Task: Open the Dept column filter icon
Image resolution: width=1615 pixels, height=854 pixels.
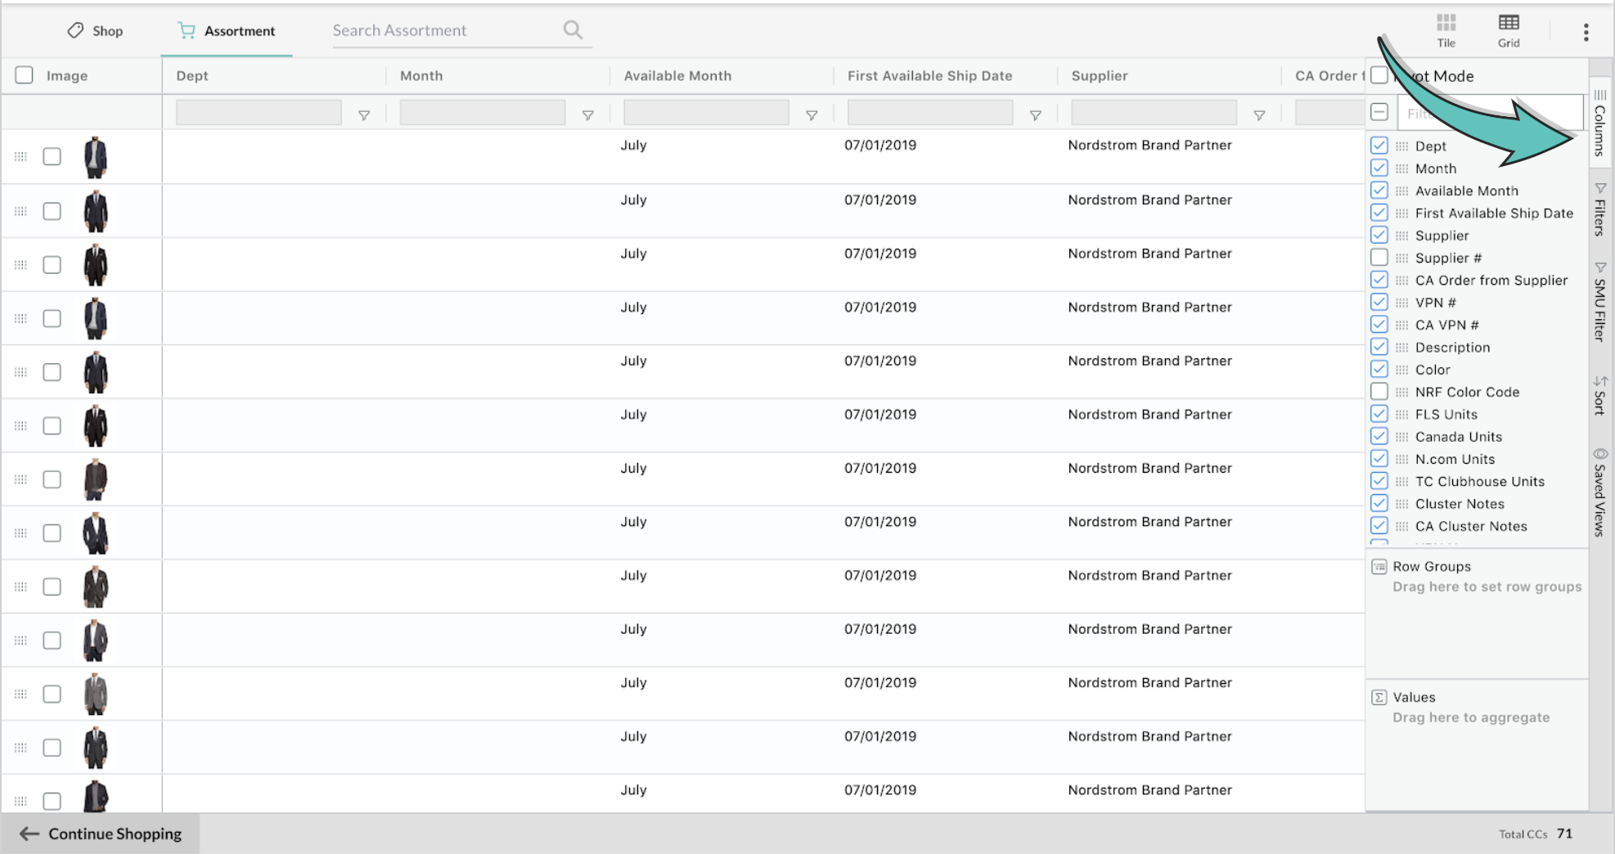Action: [364, 115]
